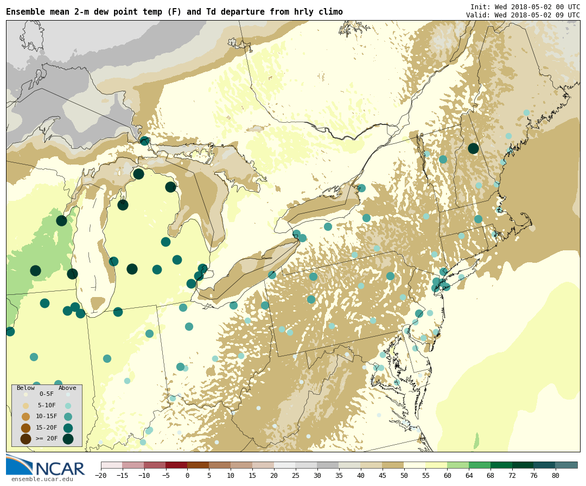Click the 'Valid: Wed 2018-05-02 09 UTC' text
The image size is (586, 486).
[x=523, y=15]
